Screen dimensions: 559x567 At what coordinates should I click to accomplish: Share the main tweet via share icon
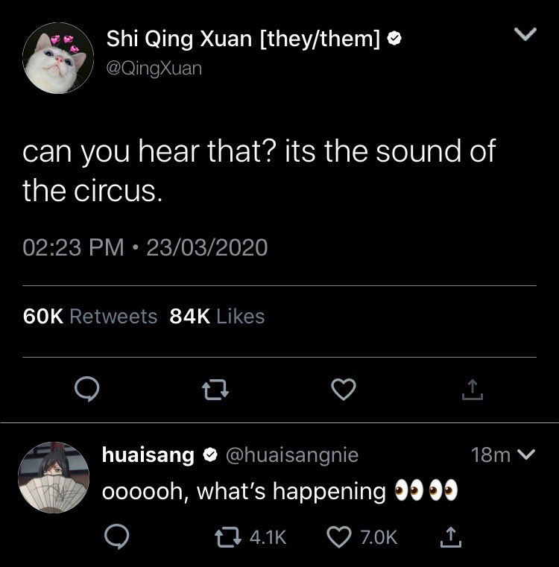[472, 389]
